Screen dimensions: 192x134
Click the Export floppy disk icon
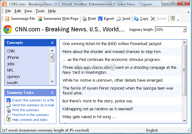(101, 19)
